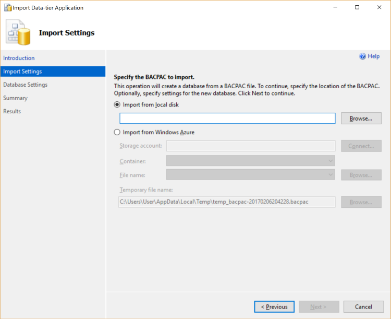The width and height of the screenshot is (391, 319).
Task: Select the Summary step in sidebar
Action: tap(15, 98)
